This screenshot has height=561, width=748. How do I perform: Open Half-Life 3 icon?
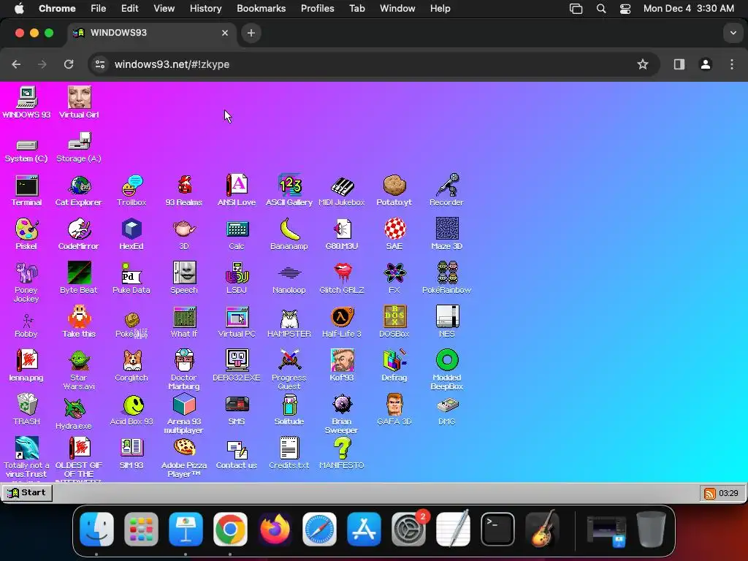pos(342,322)
